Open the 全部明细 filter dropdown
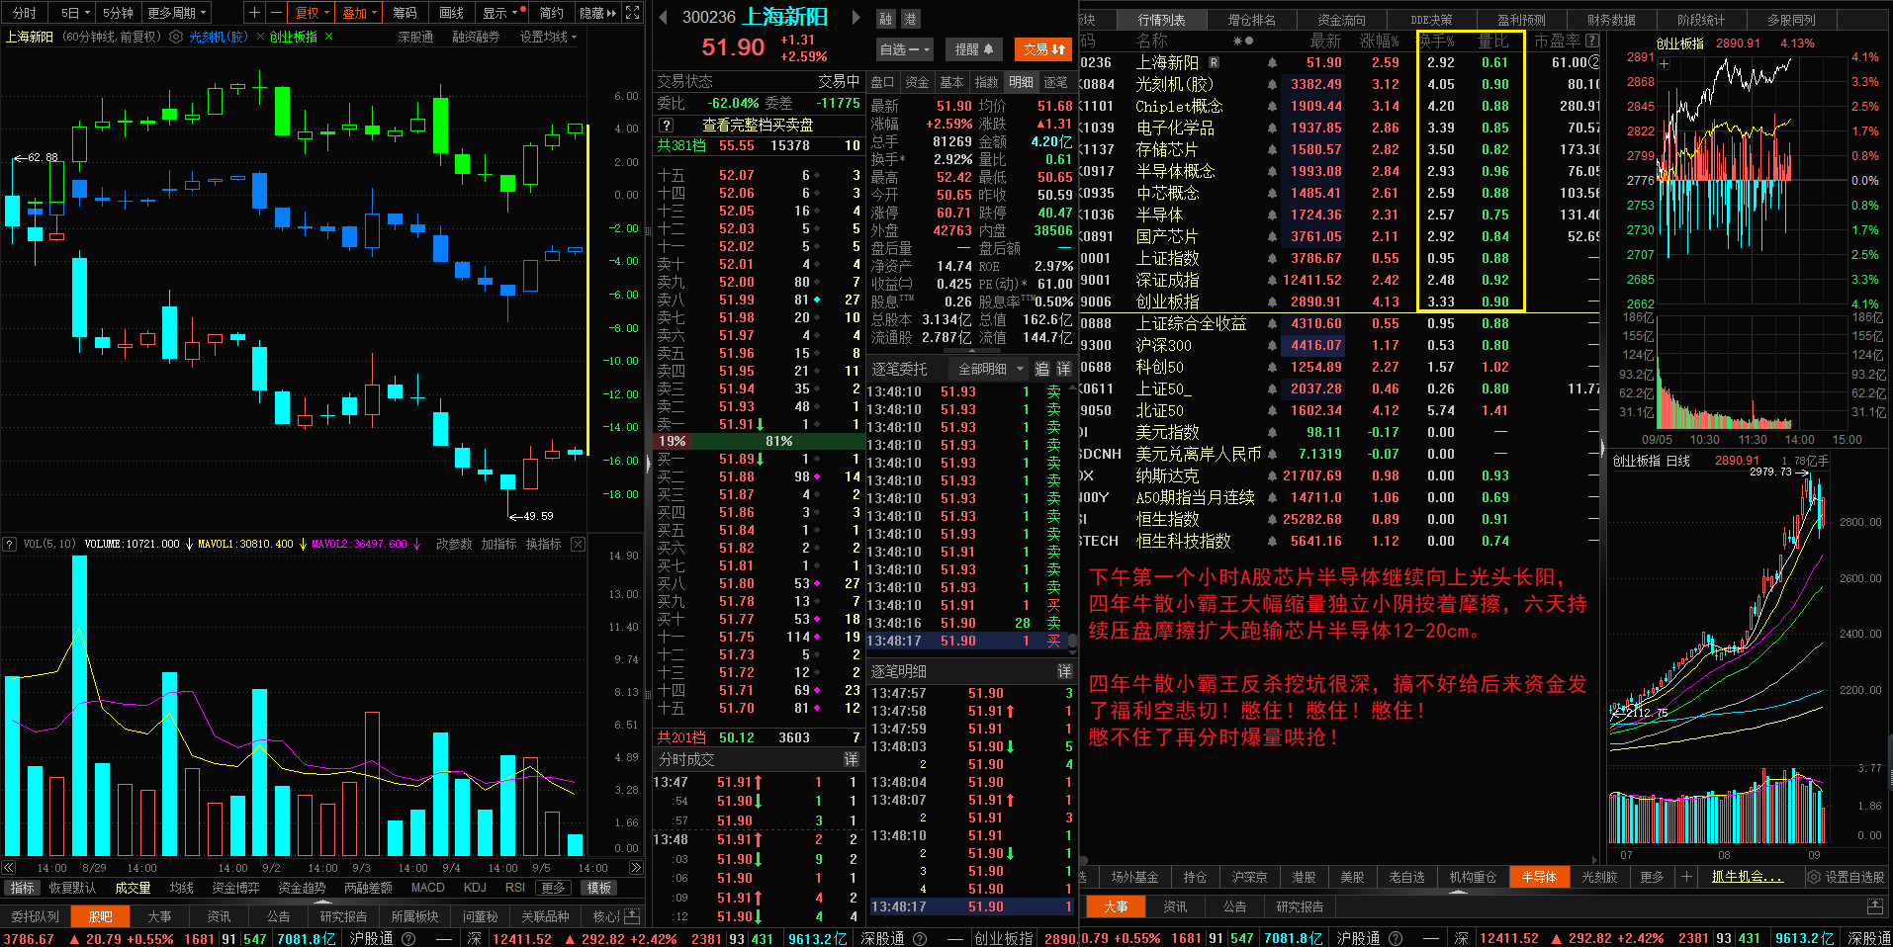Viewport: 1893px width, 947px height. click(x=990, y=369)
